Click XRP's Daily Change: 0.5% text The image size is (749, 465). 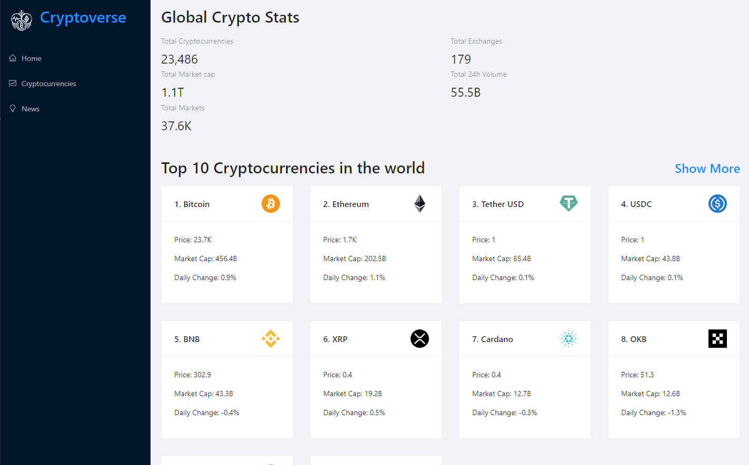tap(354, 412)
